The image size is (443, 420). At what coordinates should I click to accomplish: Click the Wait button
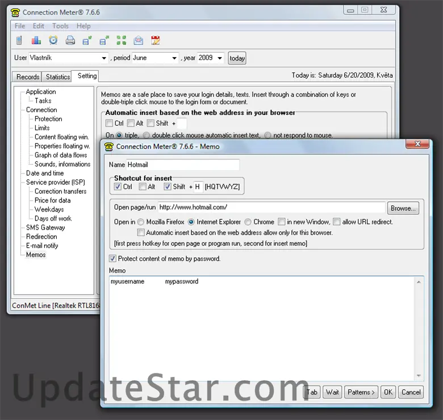[332, 392]
